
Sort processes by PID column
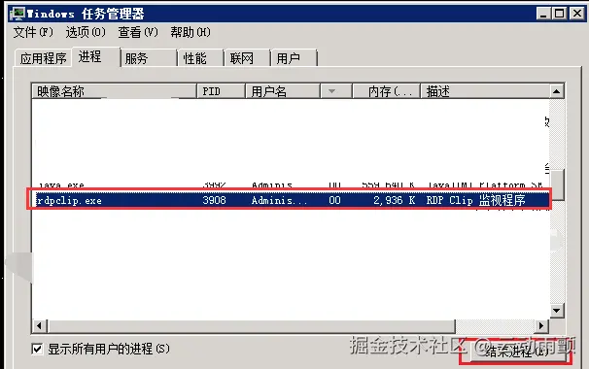point(221,91)
